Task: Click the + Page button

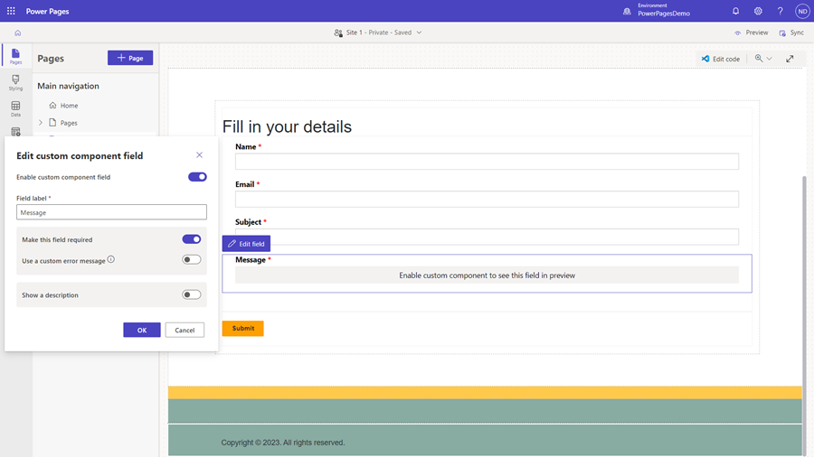Action: pos(130,58)
